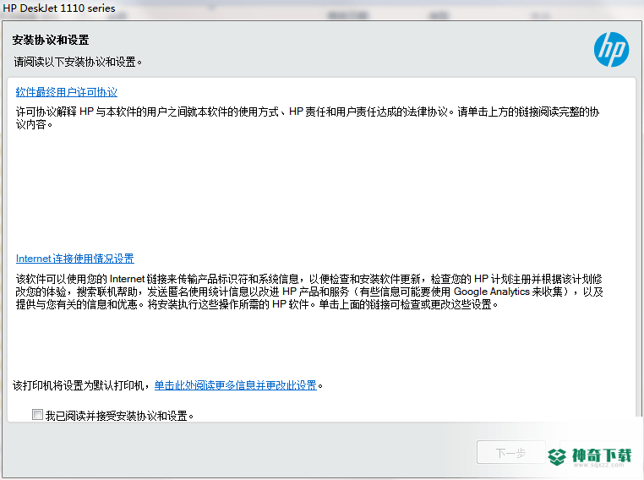The height and width of the screenshot is (480, 644).
Task: Click 单击此处阅读更多信息并更改此设置 link
Action: pyautogui.click(x=235, y=385)
